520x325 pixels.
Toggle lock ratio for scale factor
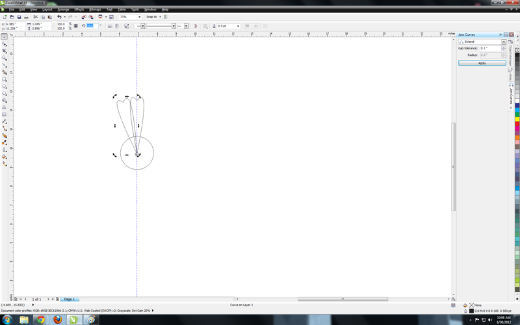76,26
